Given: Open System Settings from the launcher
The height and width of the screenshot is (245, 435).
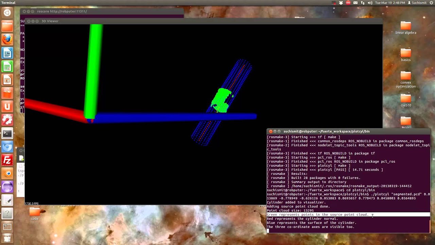Looking at the screenshot, I should [7, 120].
